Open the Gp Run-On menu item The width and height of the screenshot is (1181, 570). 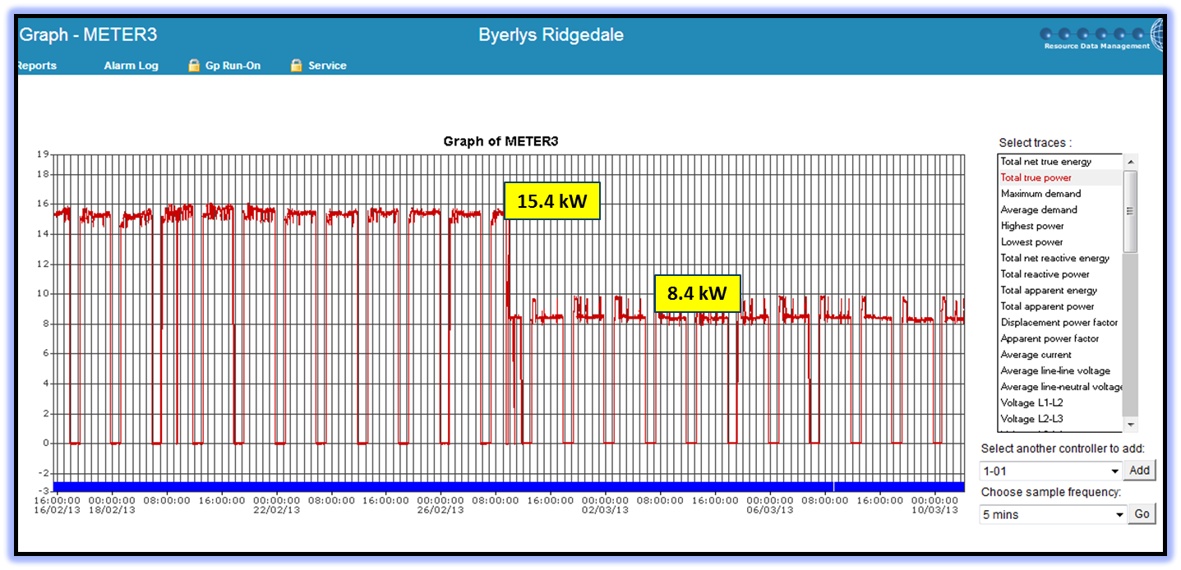(233, 66)
